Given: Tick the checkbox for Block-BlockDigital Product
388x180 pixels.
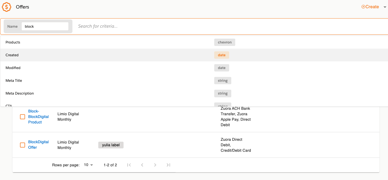Looking at the screenshot, I should click(23, 117).
